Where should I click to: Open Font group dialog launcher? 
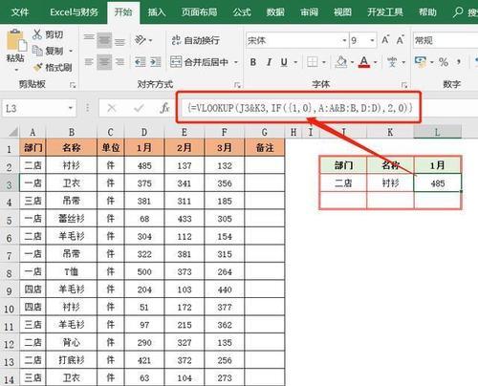click(x=404, y=85)
